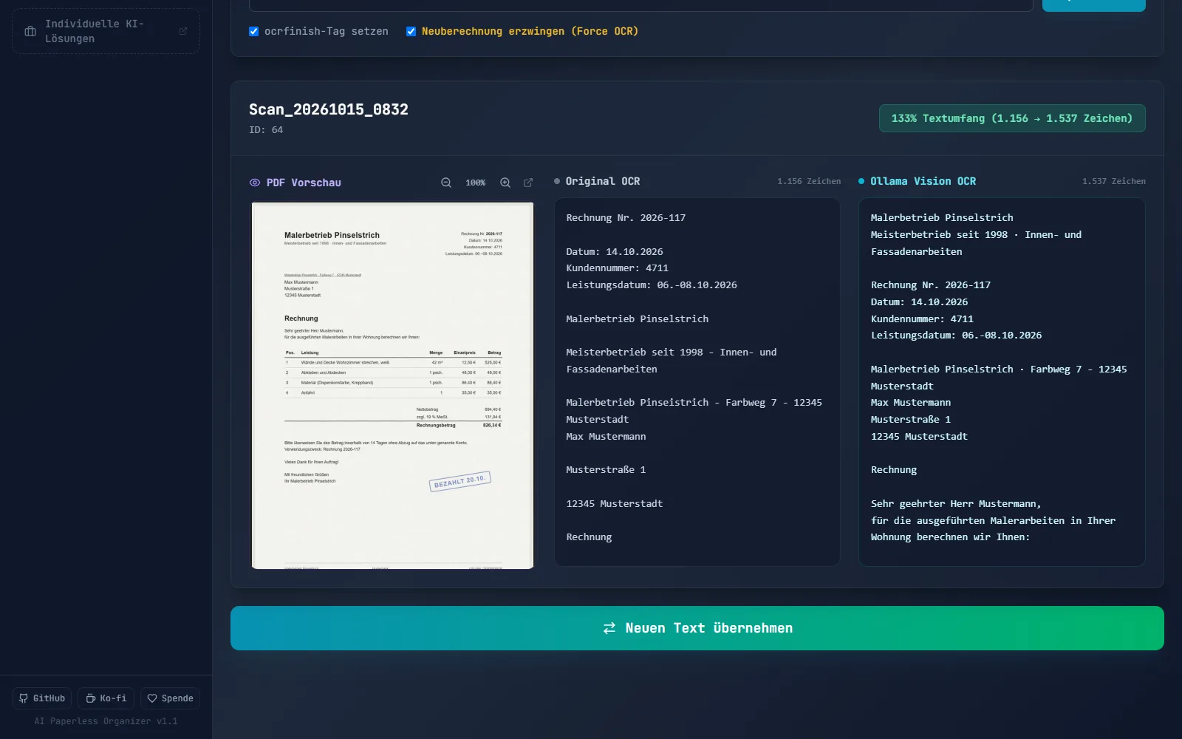
Task: Uncheck the ocrfinish-Tag setzen checkbox
Action: 254,31
